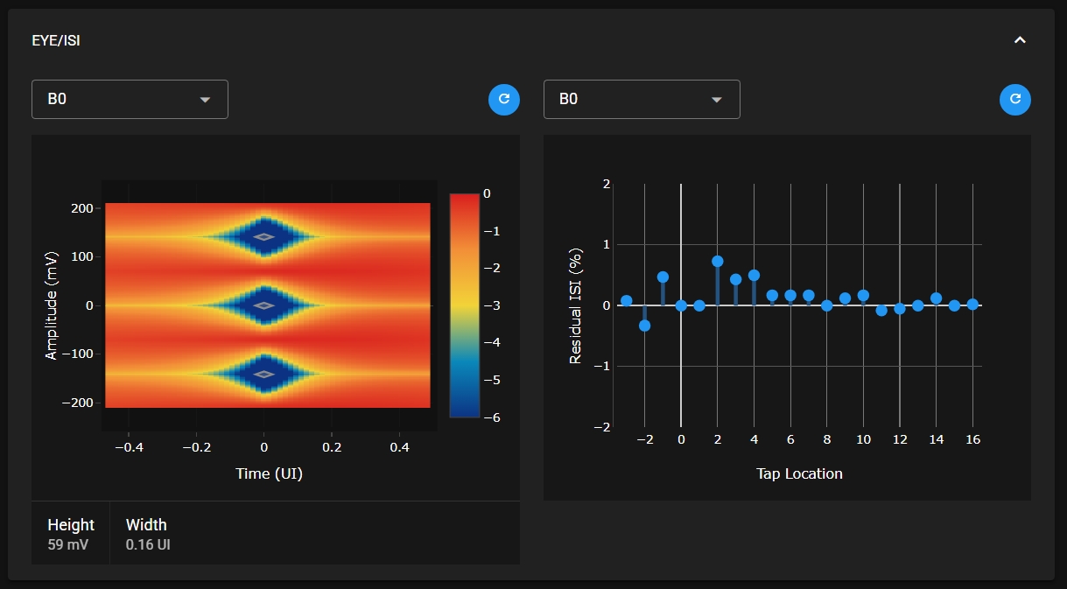Select the ISI data point at tap 0

pos(681,305)
